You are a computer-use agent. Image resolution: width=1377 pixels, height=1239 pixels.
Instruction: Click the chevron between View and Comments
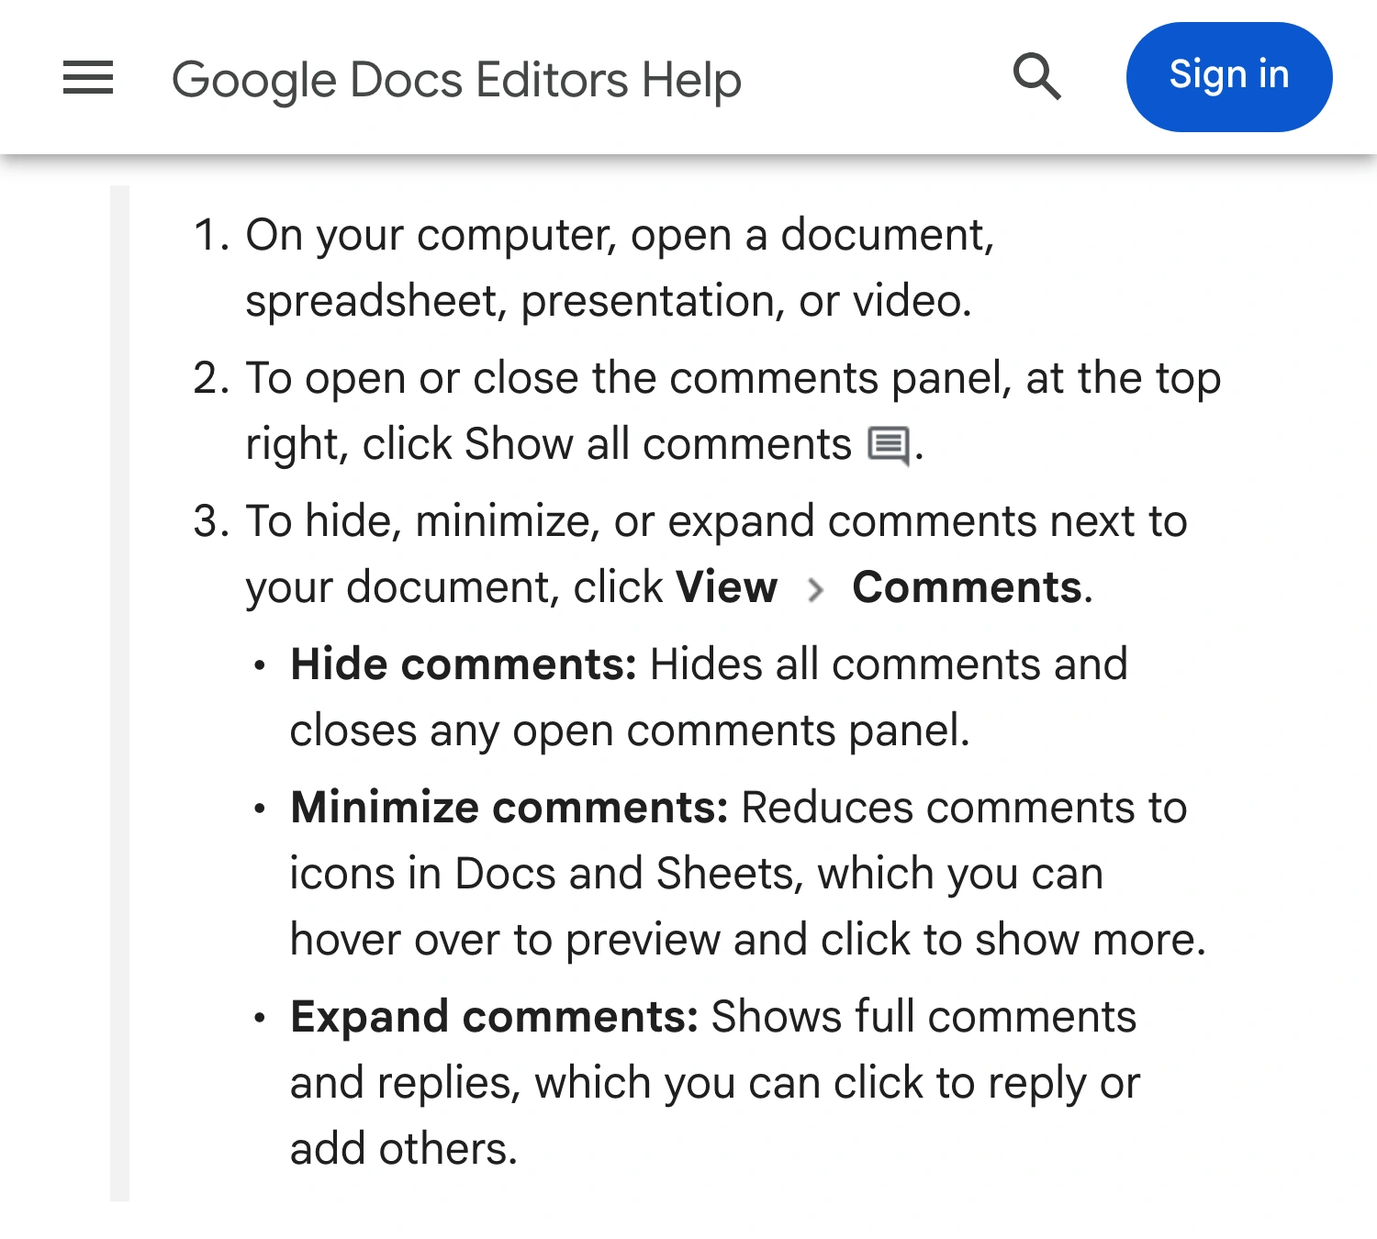[815, 589]
